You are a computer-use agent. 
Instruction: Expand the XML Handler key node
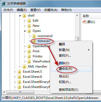(x=20, y=67)
